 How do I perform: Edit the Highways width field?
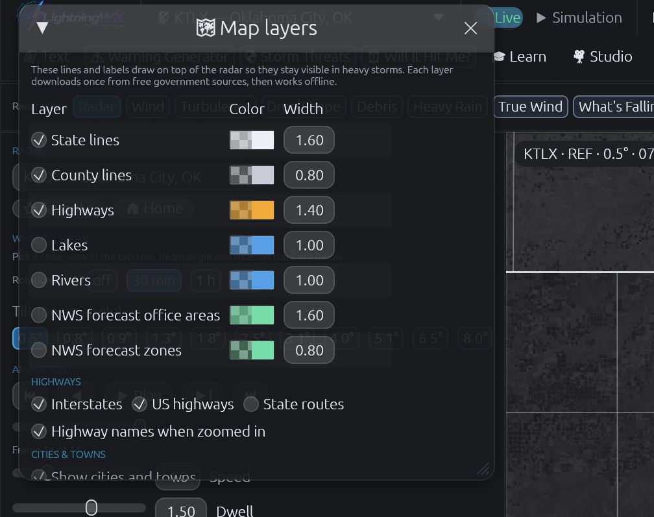(309, 210)
